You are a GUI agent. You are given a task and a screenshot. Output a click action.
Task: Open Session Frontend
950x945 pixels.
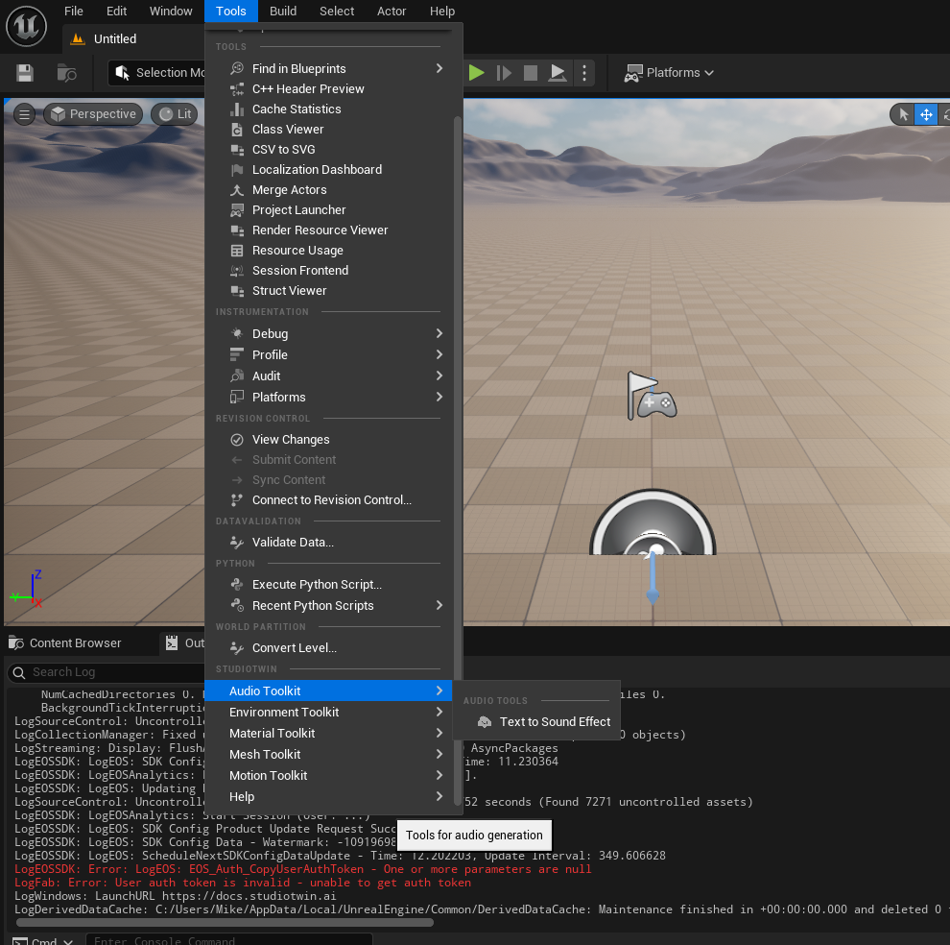329,271
